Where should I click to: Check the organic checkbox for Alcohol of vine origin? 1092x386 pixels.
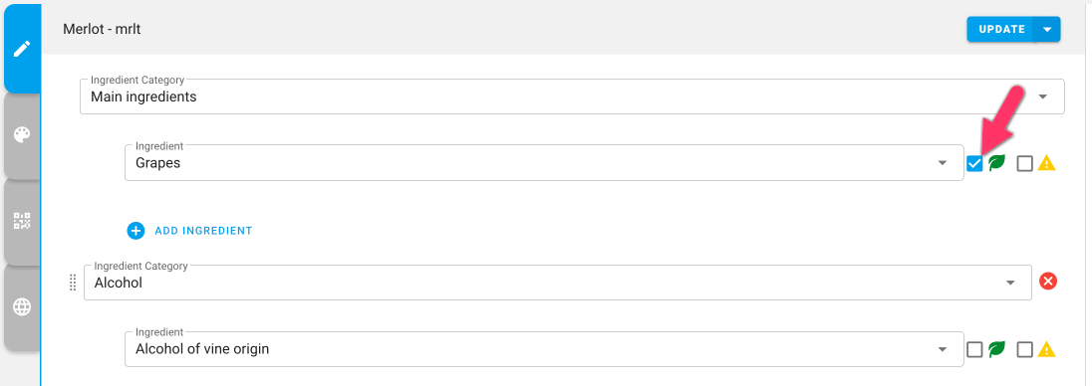975,349
